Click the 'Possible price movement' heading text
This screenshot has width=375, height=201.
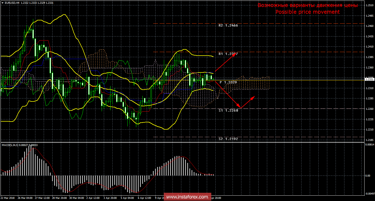pos(307,12)
